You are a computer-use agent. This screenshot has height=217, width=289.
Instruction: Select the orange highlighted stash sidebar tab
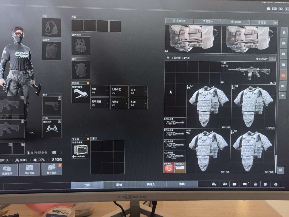283,75
